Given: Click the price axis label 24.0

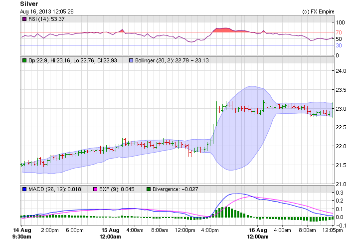Looking at the screenshot, I should pyautogui.click(x=341, y=71).
